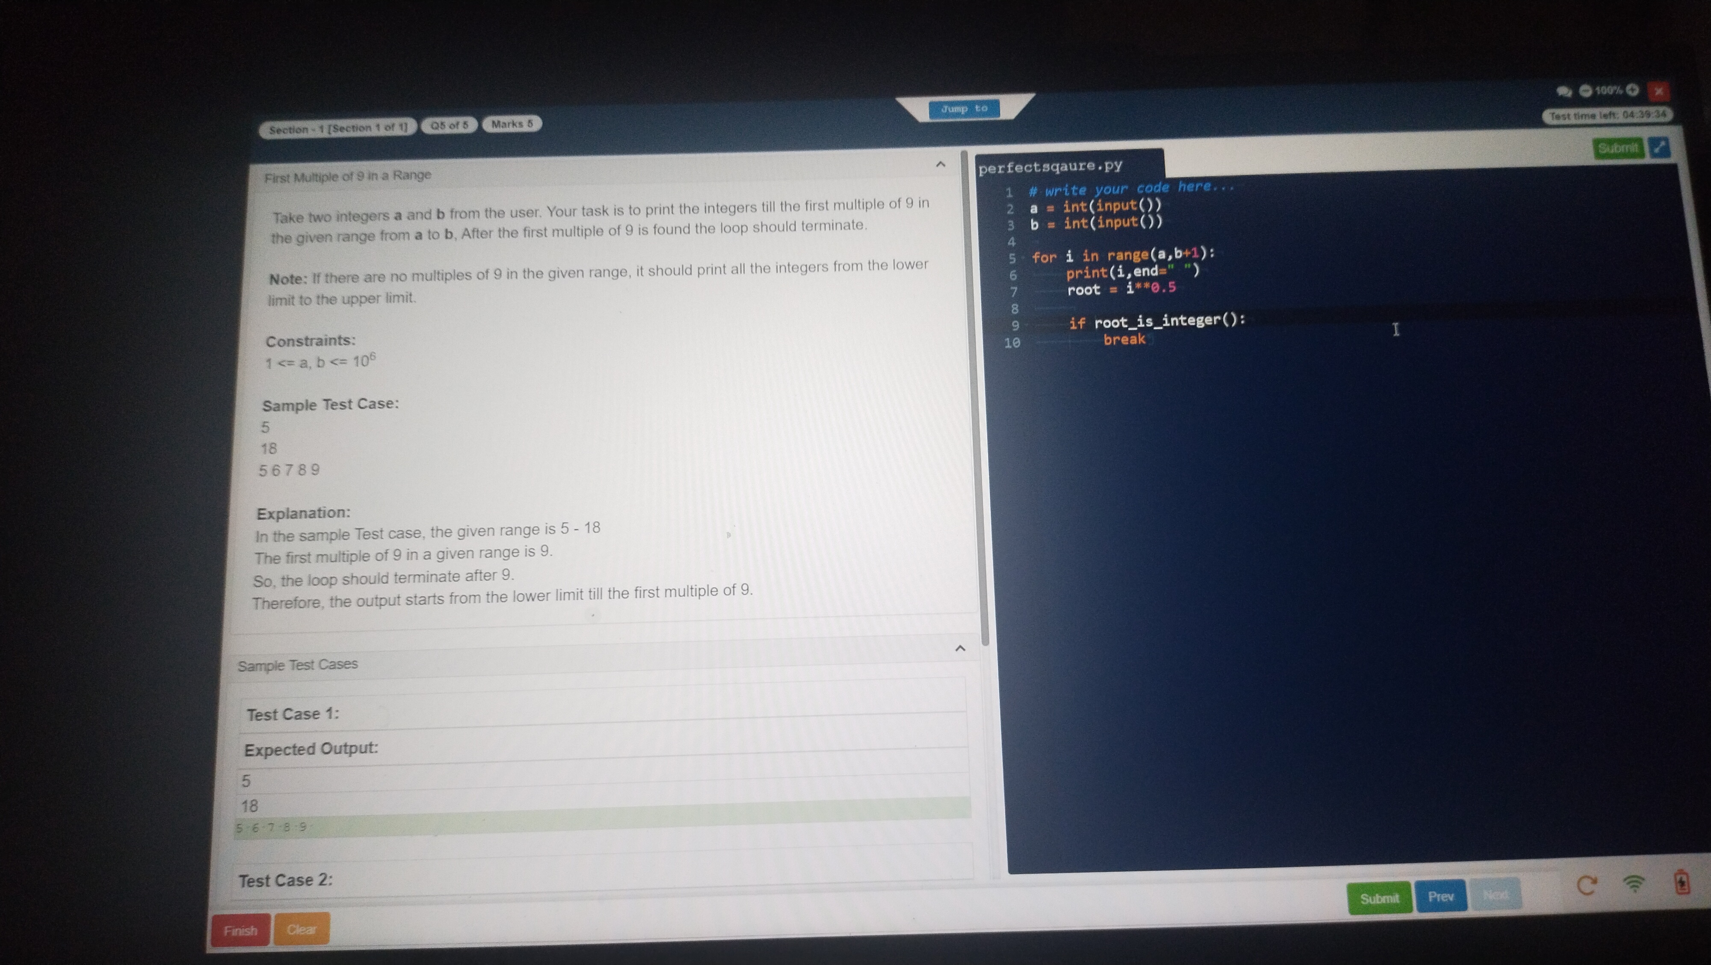1711x965 pixels.
Task: Select the perfectsqaure.py file tab
Action: pyautogui.click(x=1051, y=166)
